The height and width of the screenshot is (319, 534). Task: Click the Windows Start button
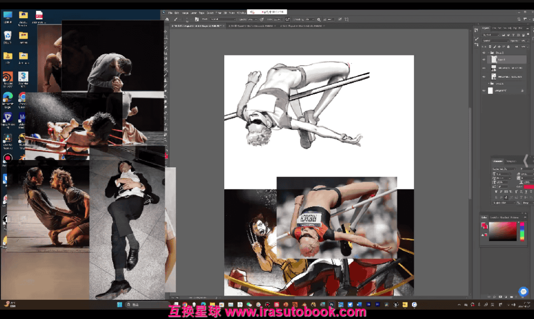pyautogui.click(x=119, y=304)
